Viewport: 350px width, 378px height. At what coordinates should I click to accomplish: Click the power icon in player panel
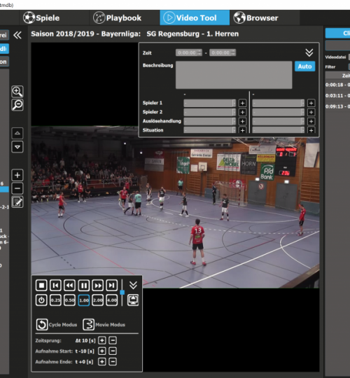tap(41, 300)
